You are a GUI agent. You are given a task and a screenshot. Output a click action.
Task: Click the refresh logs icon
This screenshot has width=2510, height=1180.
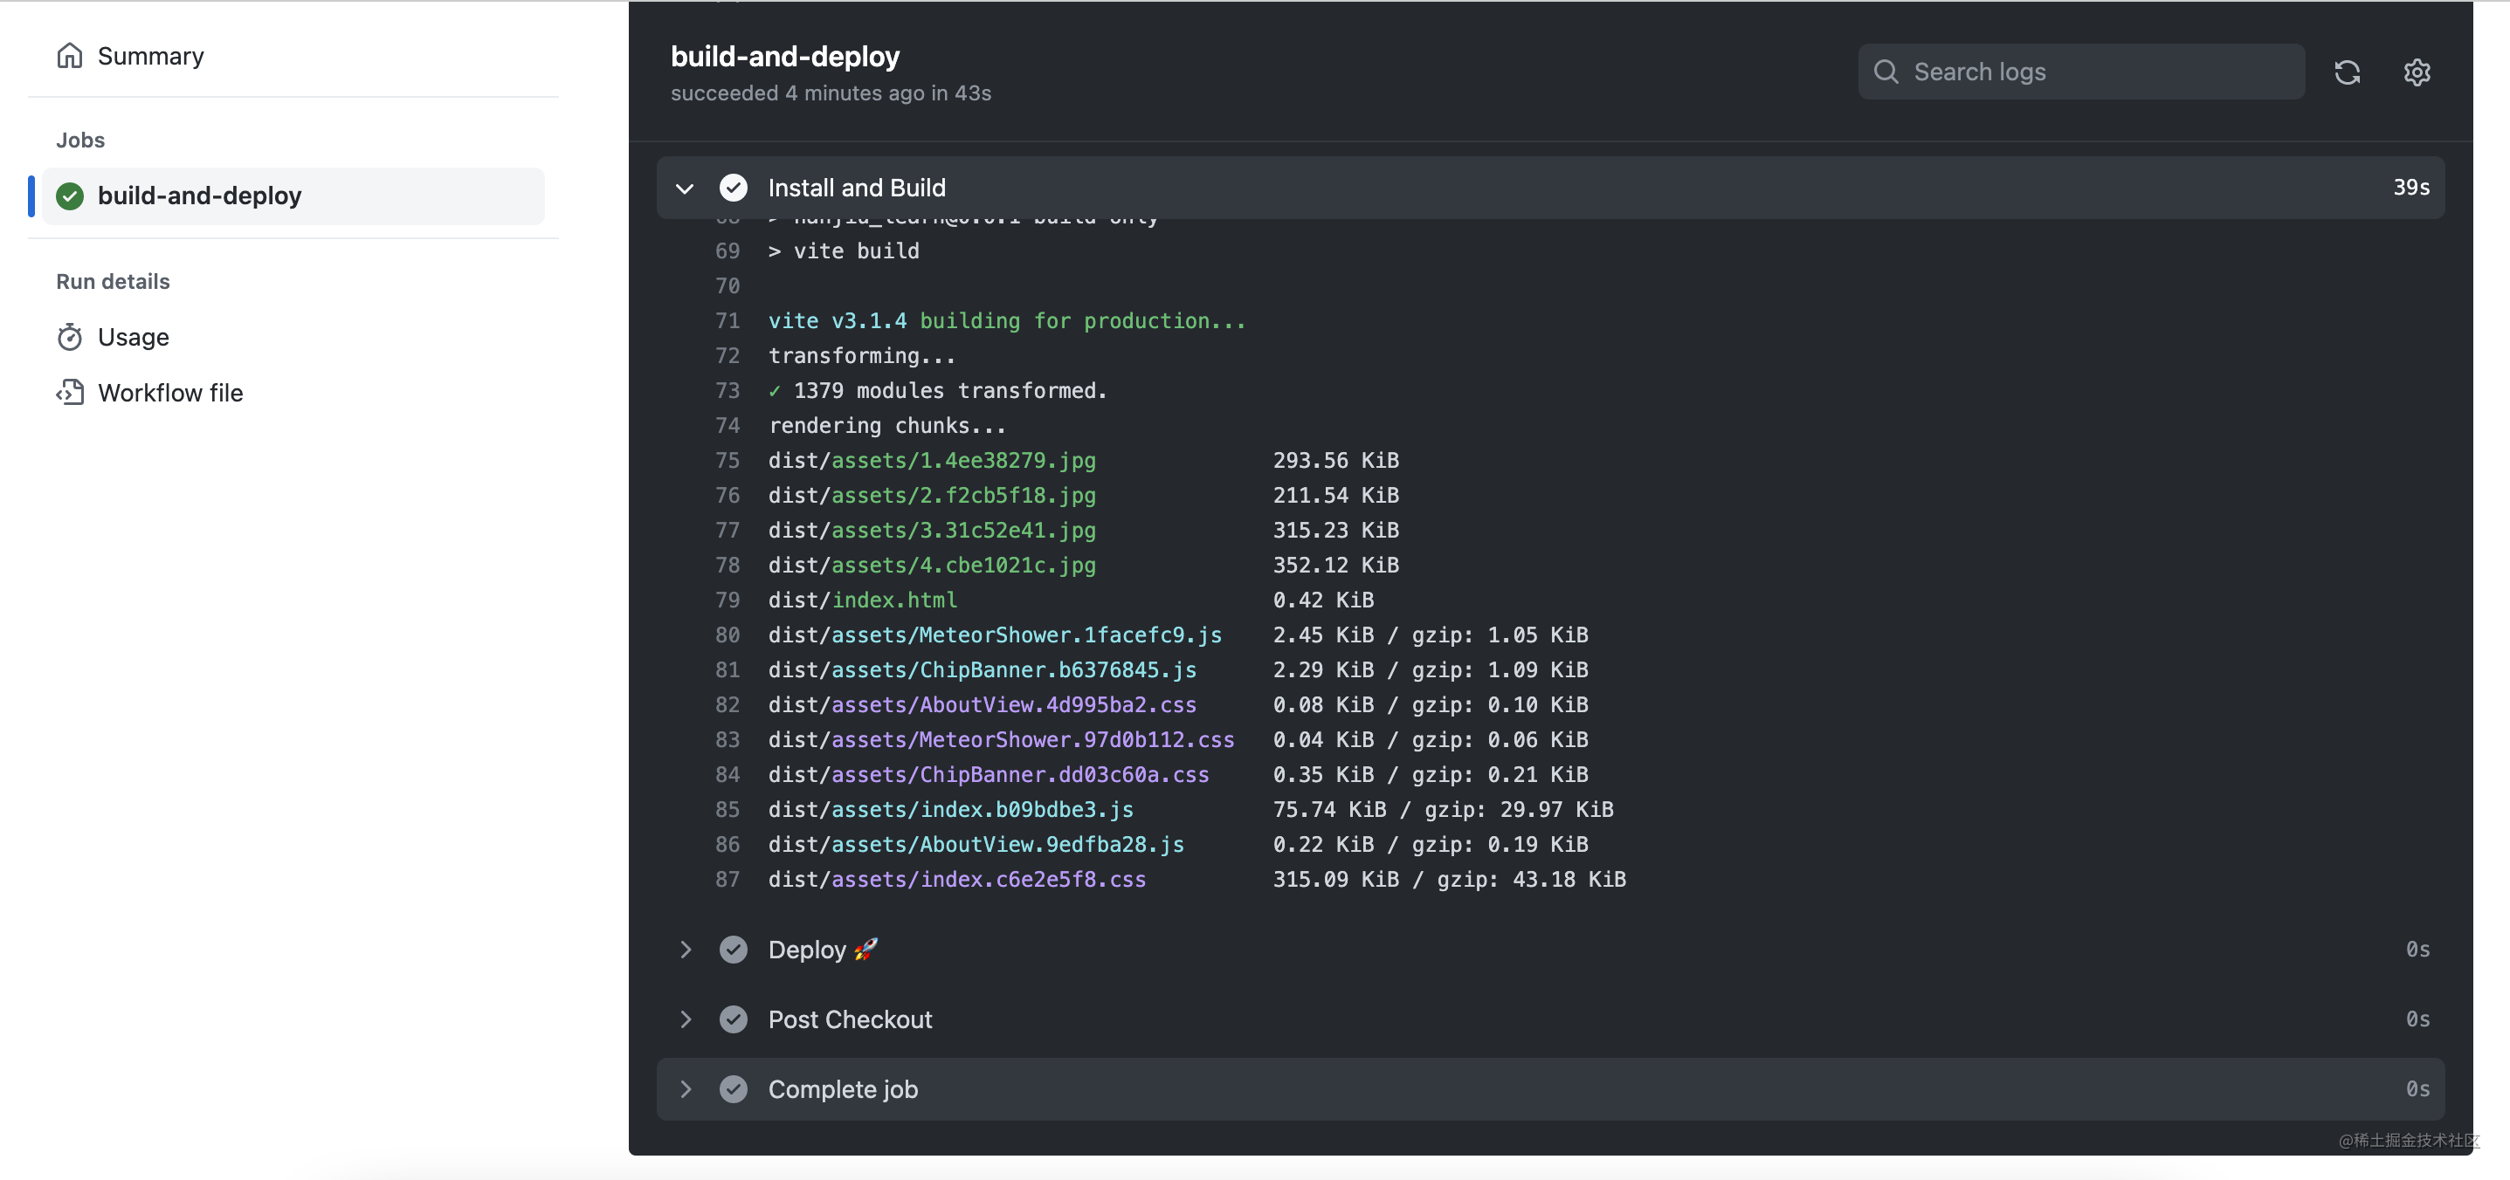[x=2347, y=71]
